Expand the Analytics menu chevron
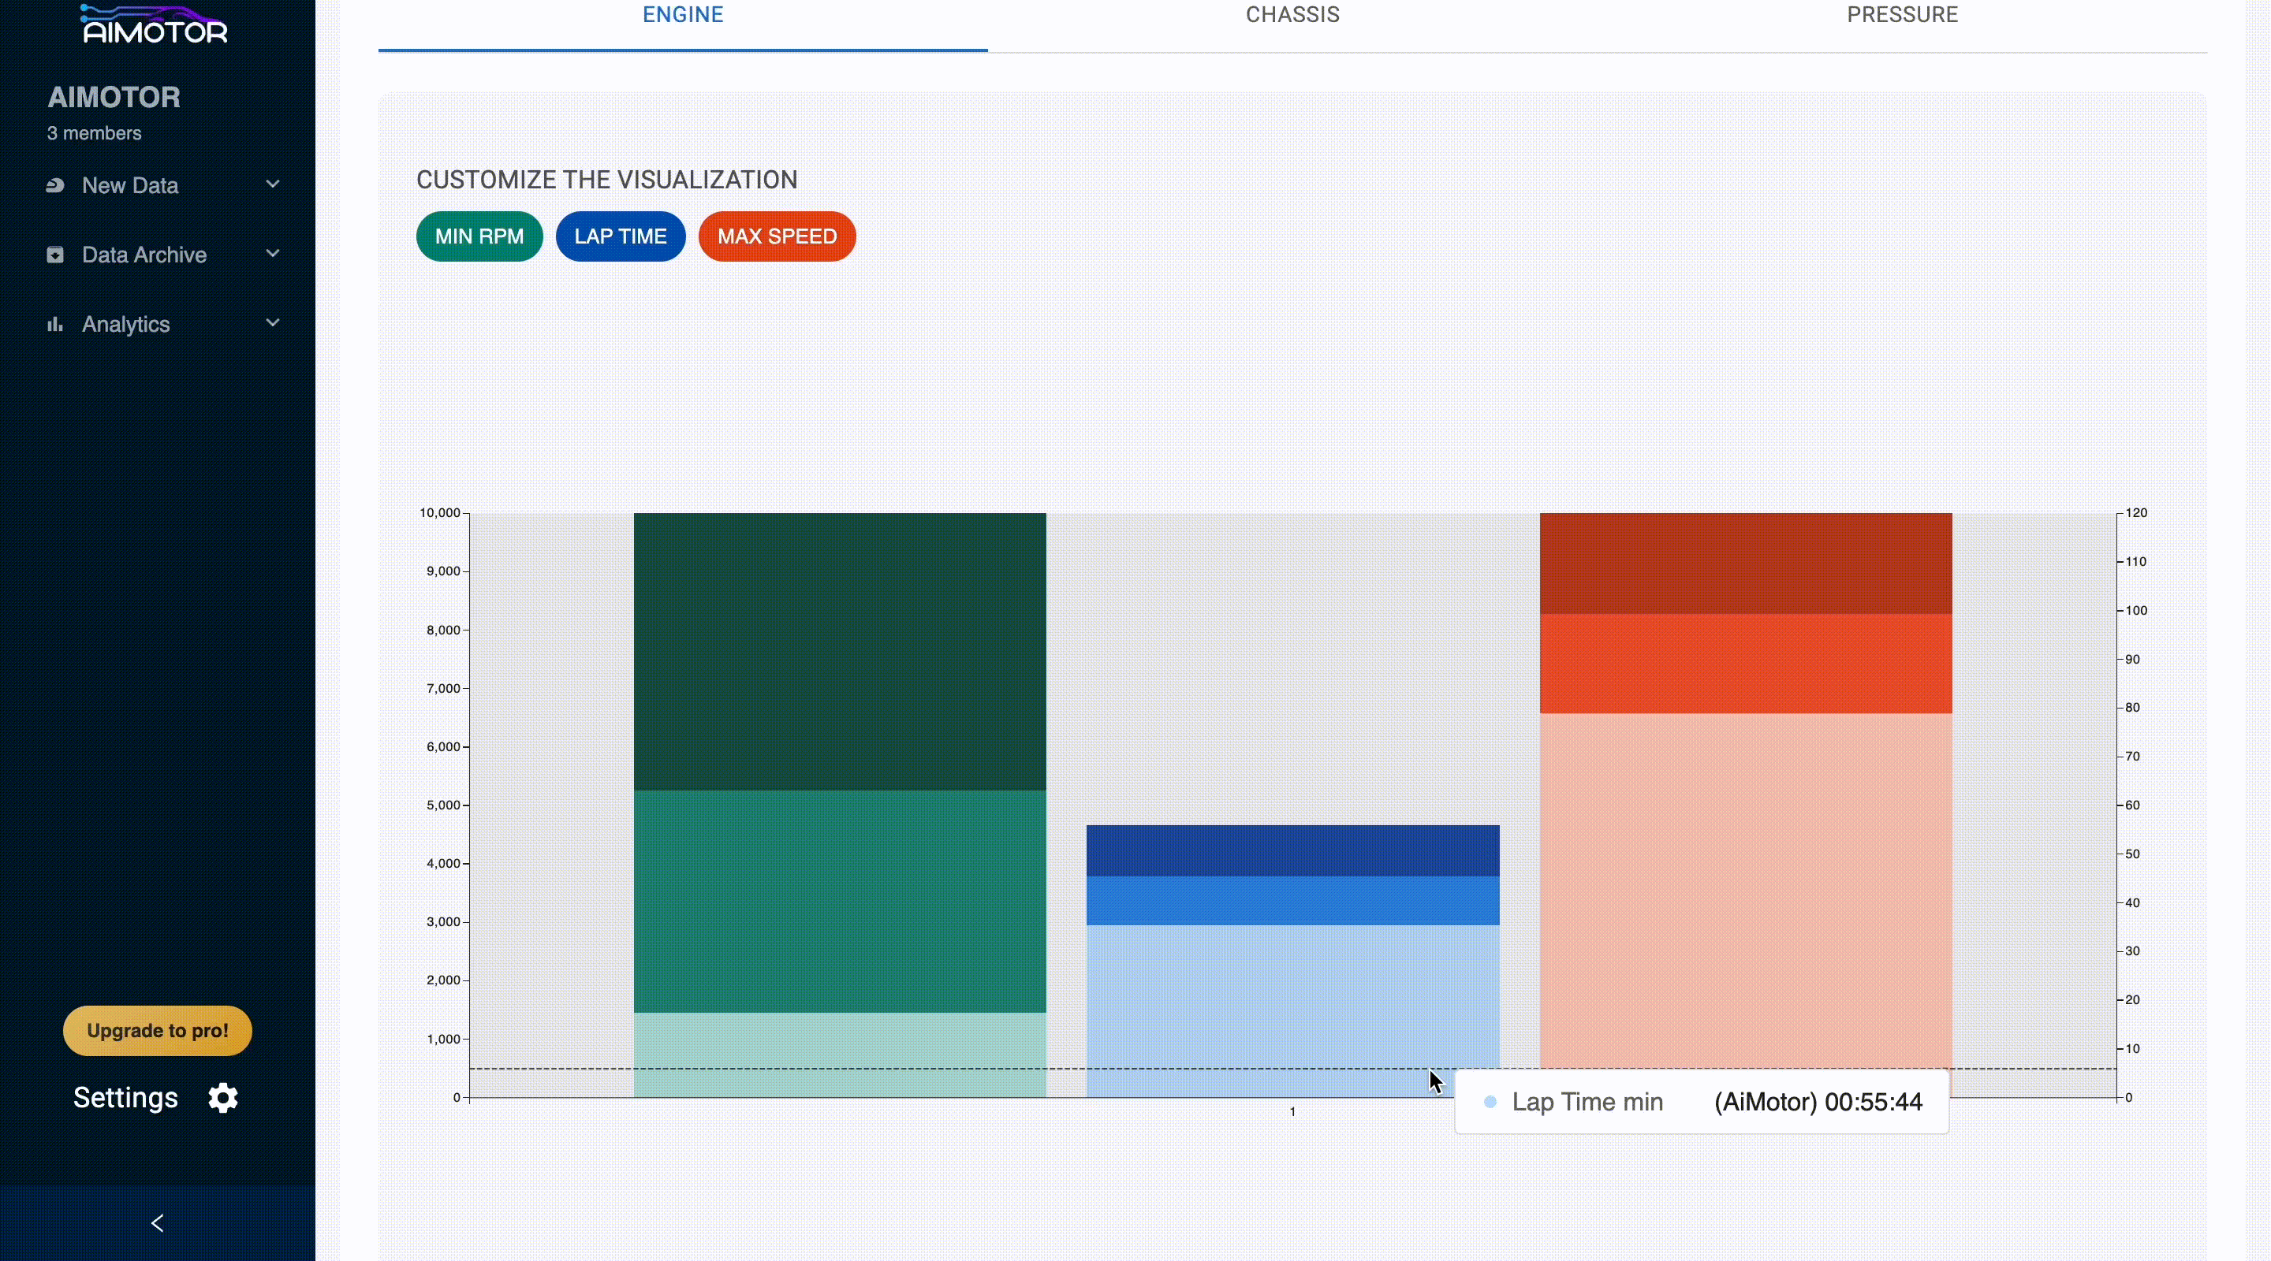The height and width of the screenshot is (1261, 2271). pos(272,322)
